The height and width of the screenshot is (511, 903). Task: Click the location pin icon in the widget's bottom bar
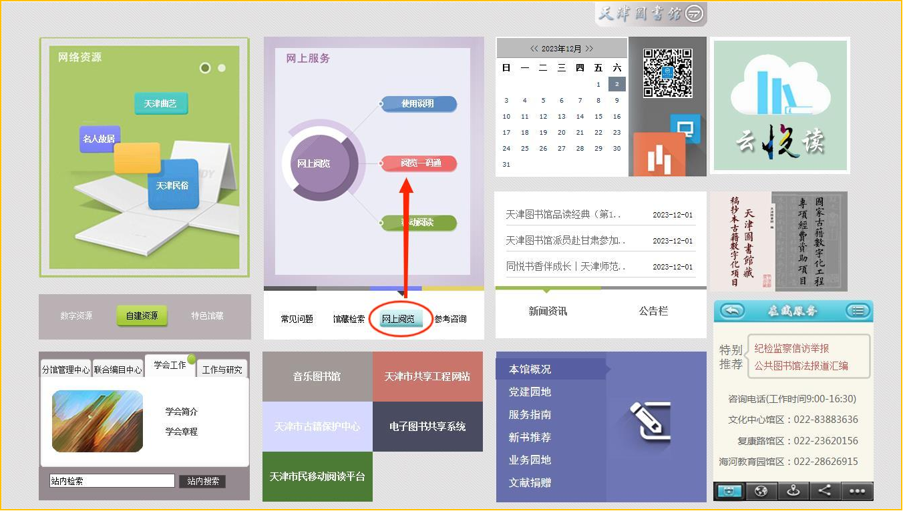(x=793, y=491)
